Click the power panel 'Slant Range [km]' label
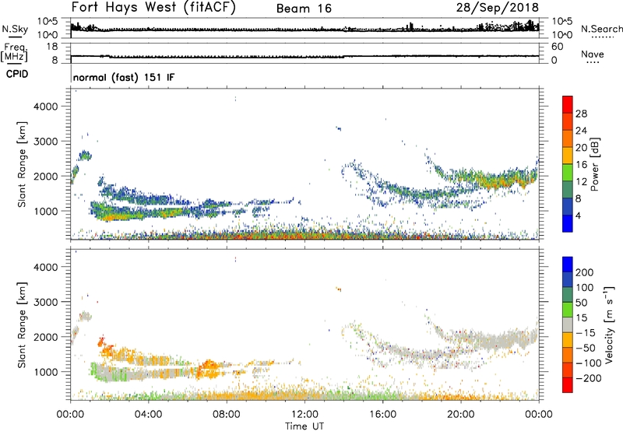This screenshot has height=431, width=623. [22, 164]
